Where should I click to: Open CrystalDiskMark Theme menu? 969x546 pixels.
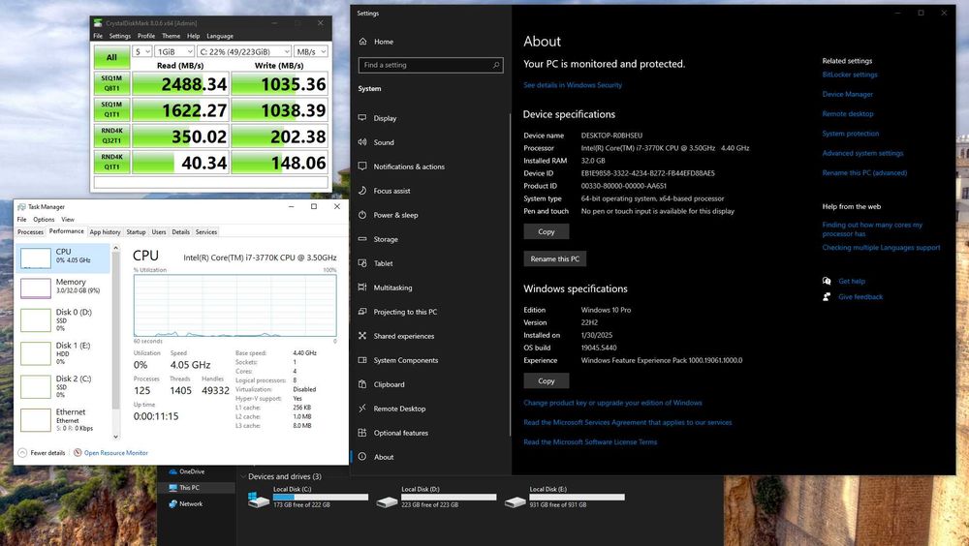coord(172,36)
